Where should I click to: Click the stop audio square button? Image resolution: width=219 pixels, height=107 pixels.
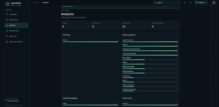click(178, 3)
